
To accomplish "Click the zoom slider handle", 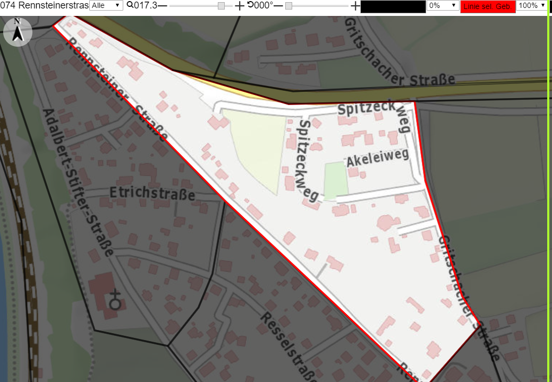I will [x=221, y=6].
